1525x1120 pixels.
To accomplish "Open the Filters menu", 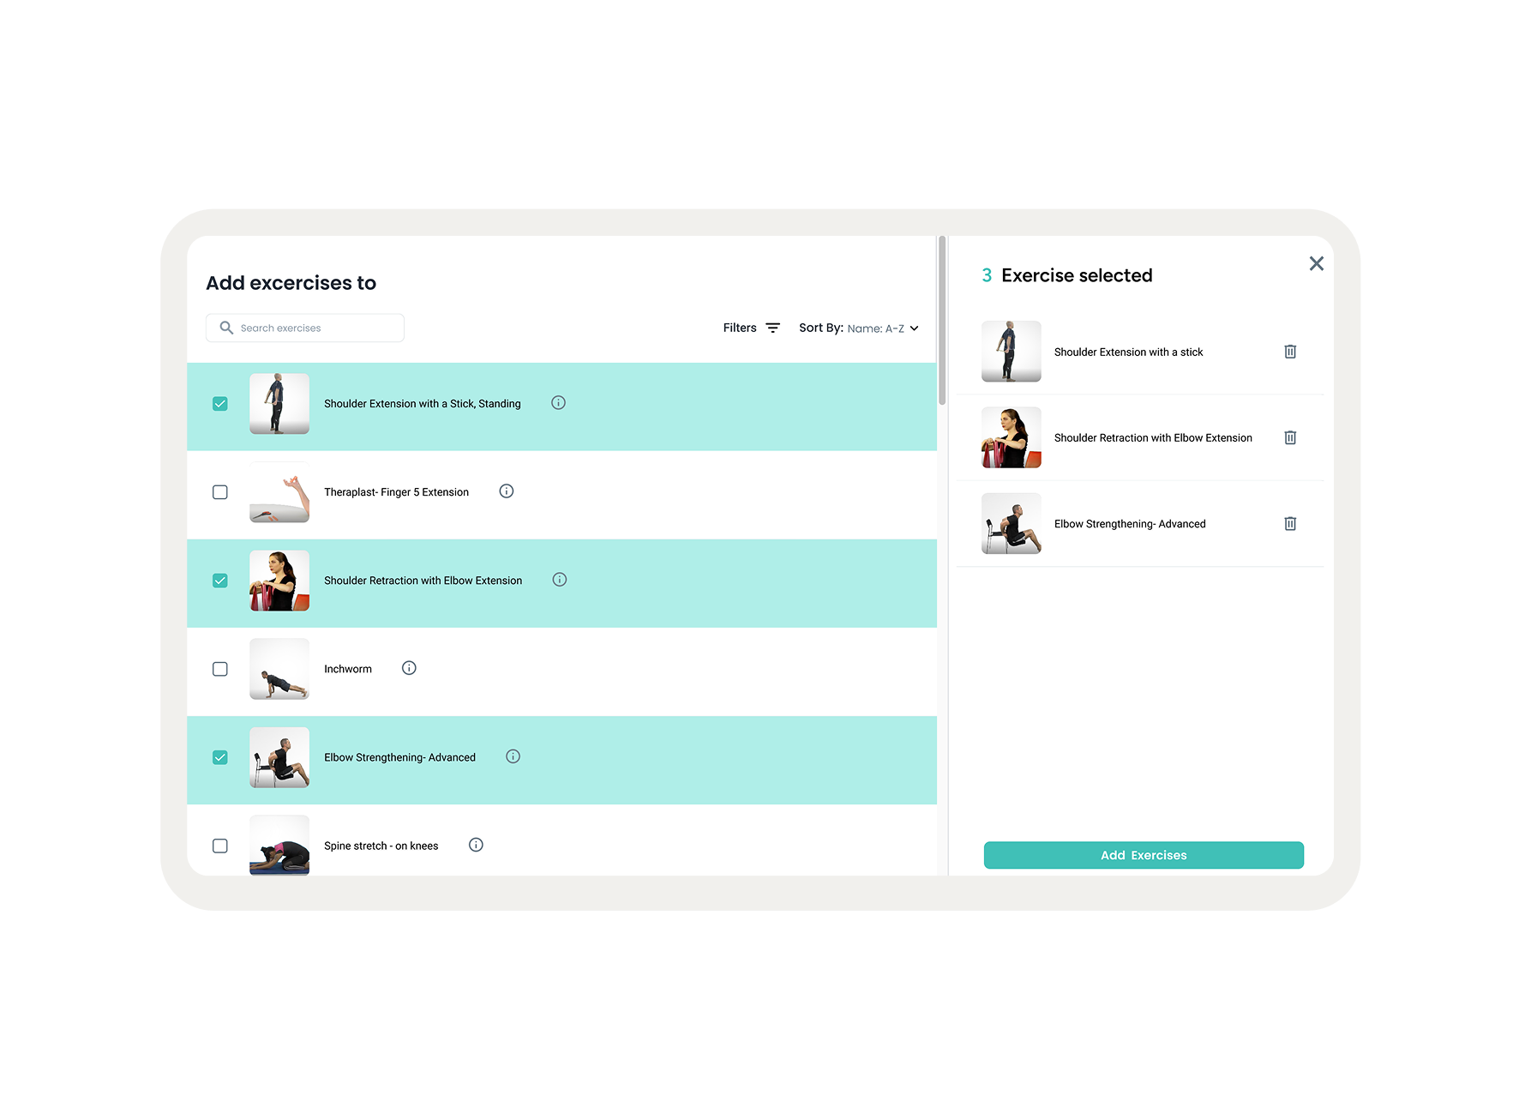I will (x=751, y=328).
